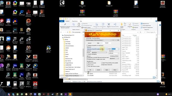
Task: Select the Forged Alliance folder in tree
Action: coord(69,63)
